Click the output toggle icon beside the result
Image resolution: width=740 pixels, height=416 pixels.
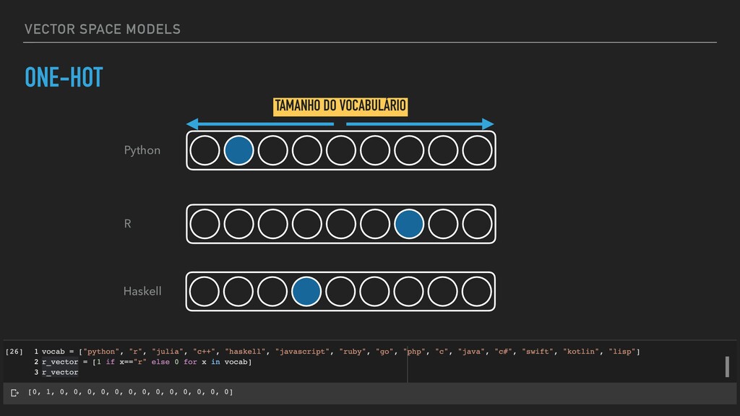click(14, 392)
